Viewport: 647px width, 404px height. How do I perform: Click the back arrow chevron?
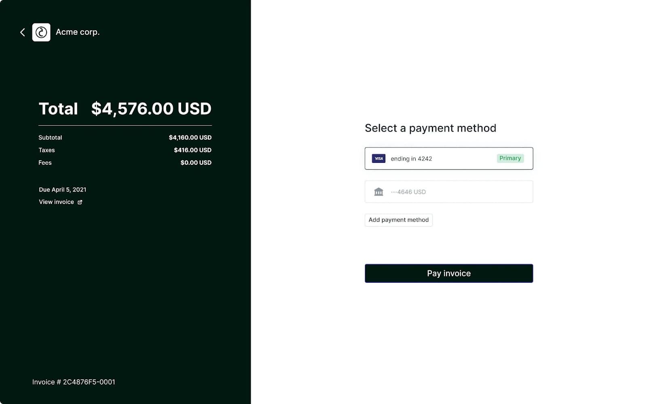(x=22, y=32)
